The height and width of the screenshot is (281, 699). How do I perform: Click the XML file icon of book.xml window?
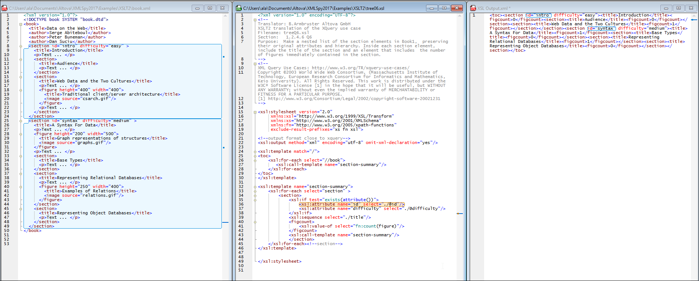tap(4, 8)
